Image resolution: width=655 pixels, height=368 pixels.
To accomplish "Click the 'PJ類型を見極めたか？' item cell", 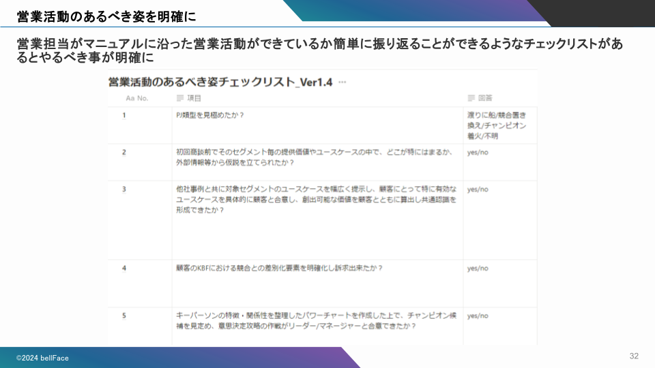I will [x=209, y=114].
